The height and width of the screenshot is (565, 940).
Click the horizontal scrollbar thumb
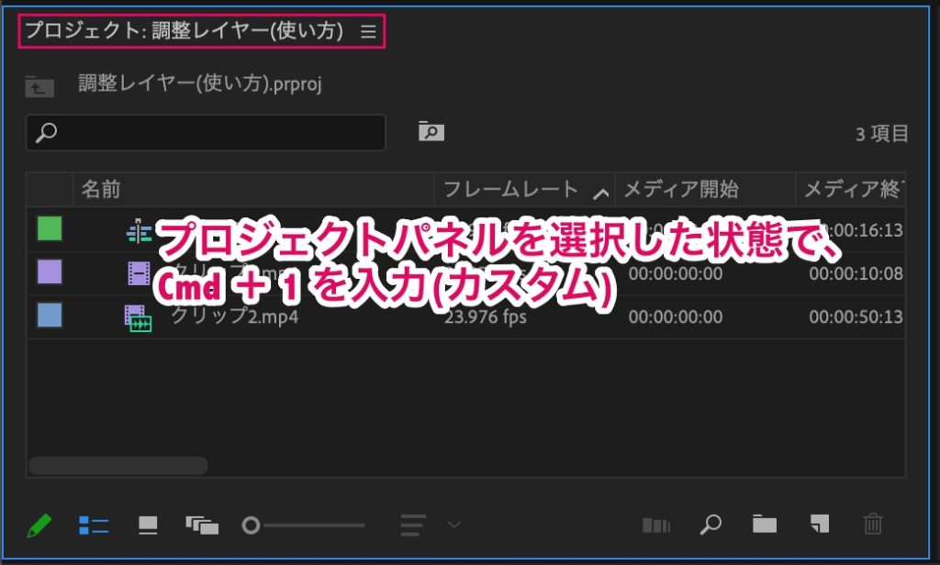point(118,466)
